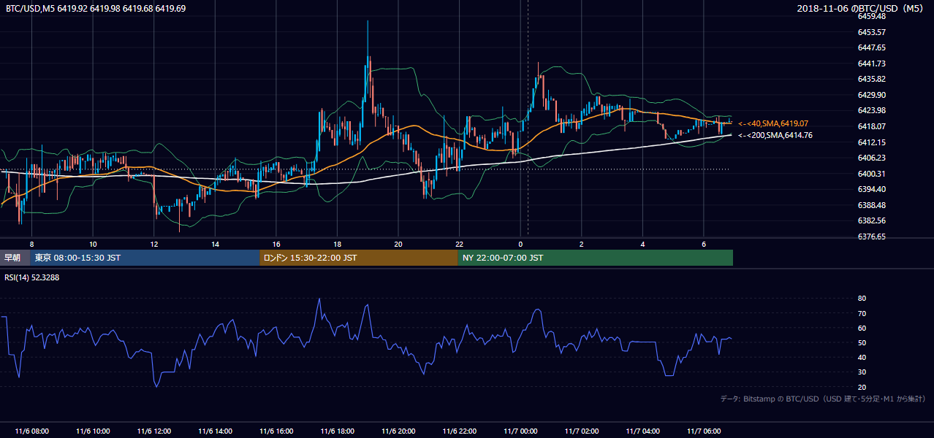This screenshot has width=934, height=438.
Task: Click price axis value 6388.48
Action: pyautogui.click(x=871, y=205)
